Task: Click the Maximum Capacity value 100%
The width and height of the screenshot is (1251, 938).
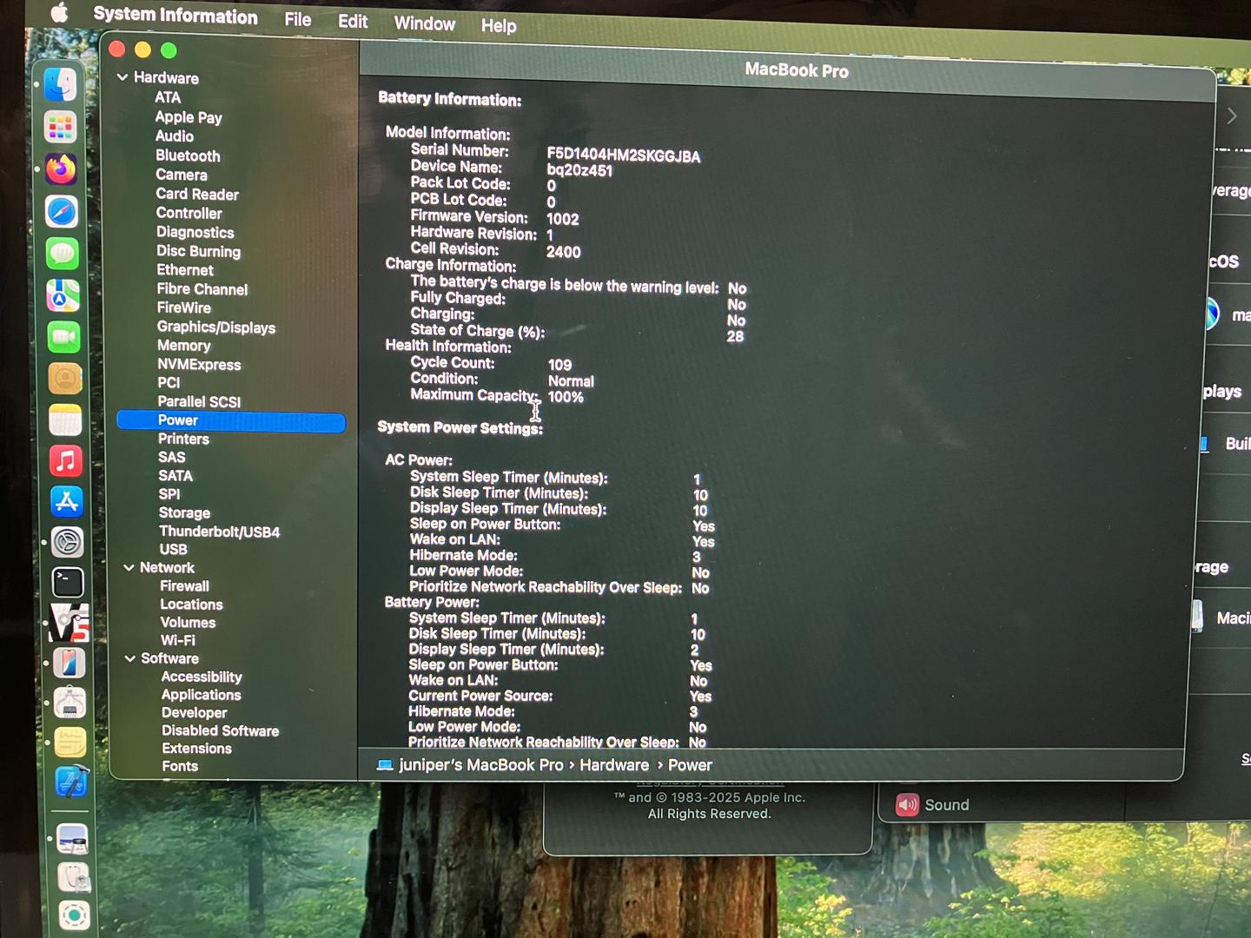Action: [x=566, y=398]
